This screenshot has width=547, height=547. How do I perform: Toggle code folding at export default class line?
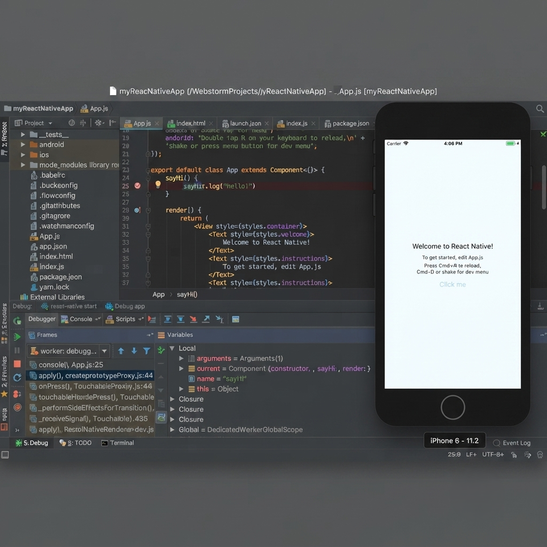click(148, 170)
